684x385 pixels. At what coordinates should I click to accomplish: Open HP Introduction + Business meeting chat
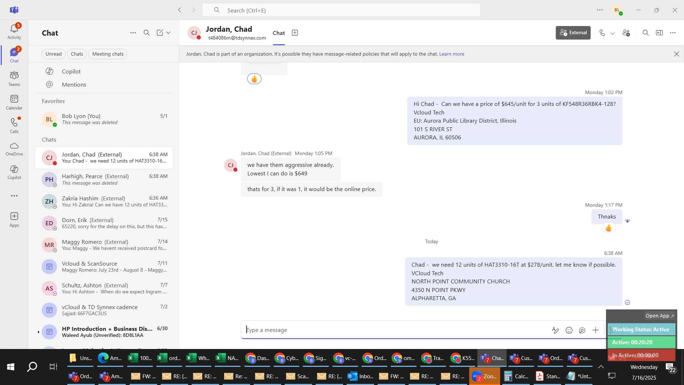[x=104, y=332]
